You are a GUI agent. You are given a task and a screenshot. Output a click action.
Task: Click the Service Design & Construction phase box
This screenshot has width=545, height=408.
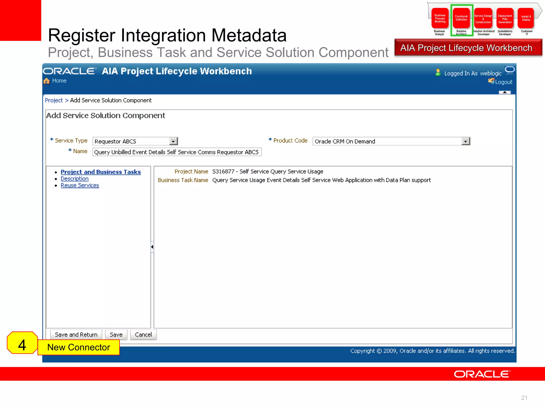click(483, 18)
